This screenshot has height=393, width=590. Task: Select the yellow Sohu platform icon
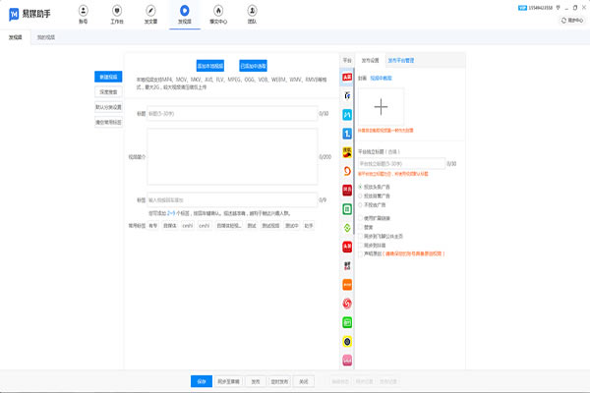click(x=347, y=152)
